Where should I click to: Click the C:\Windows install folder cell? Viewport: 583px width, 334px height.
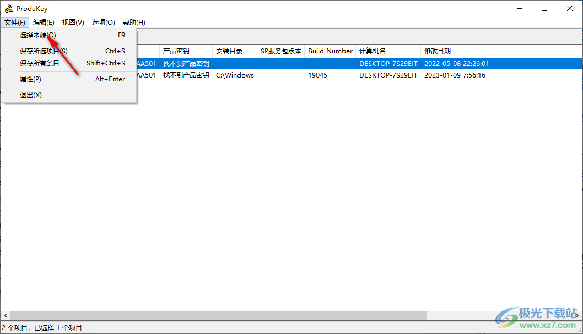coord(235,75)
